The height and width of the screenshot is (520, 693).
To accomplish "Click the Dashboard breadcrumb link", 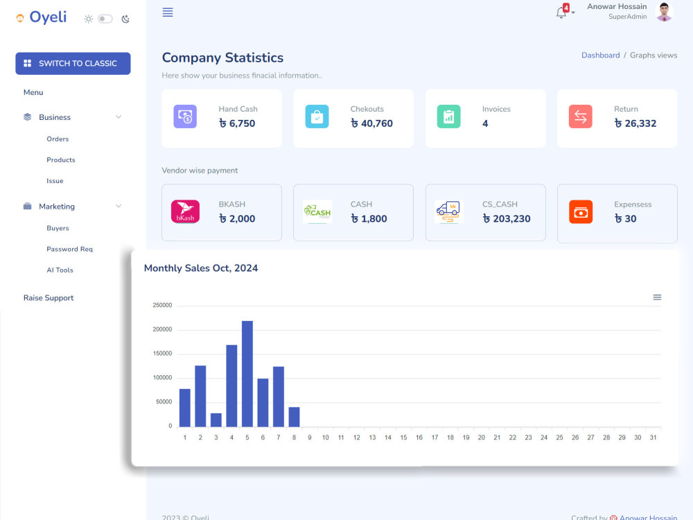I will pyautogui.click(x=600, y=55).
